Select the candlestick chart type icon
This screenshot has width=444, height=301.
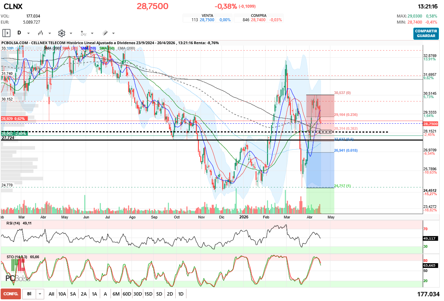(40, 33)
